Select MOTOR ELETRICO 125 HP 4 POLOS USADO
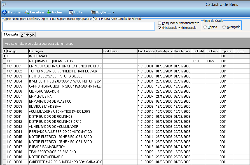The height and width of the screenshot is (165, 250). tap(126, 142)
